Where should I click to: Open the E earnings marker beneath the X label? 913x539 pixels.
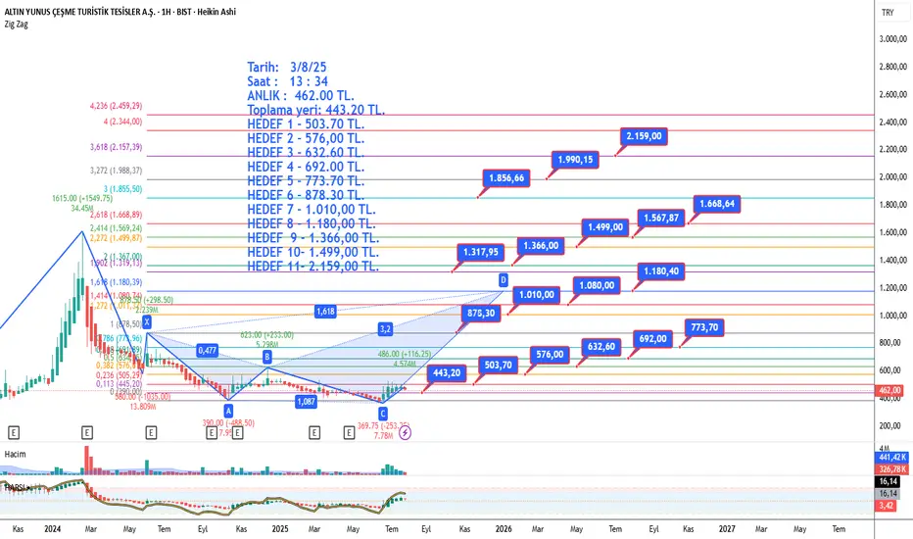151,433
